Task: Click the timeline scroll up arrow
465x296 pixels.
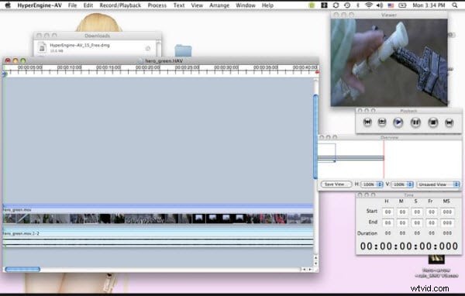Action: click(x=315, y=258)
